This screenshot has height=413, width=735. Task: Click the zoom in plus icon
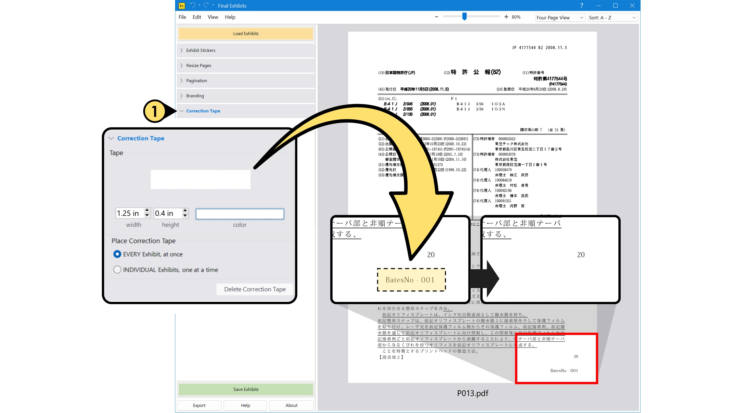tap(506, 17)
